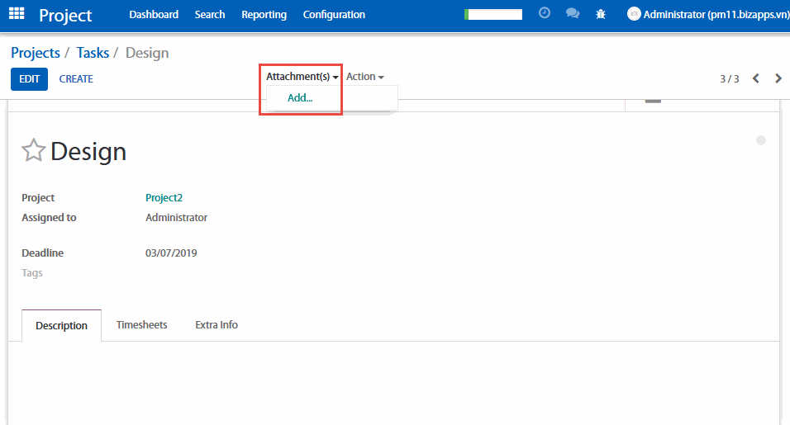The image size is (790, 425).
Task: Open the Action dropdown menu
Action: tap(364, 77)
